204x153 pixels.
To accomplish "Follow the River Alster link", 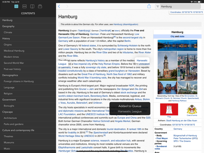I will (145, 52).
